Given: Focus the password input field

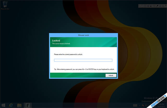Looking at the screenshot, I should pyautogui.click(x=83, y=60).
